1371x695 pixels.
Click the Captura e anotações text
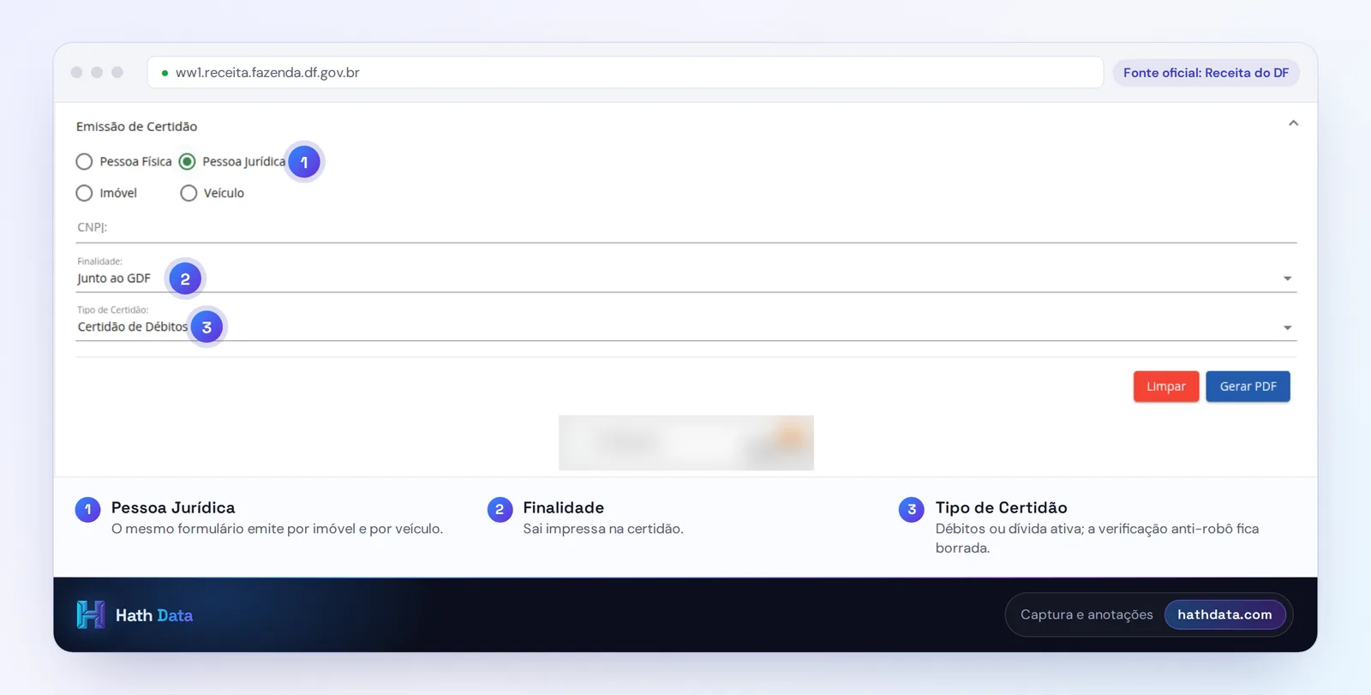tap(1087, 614)
